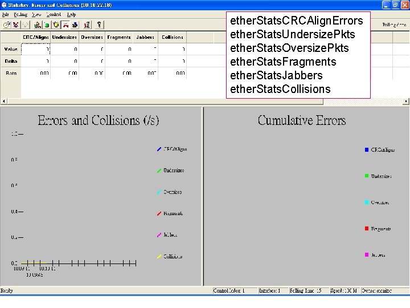Screen dimensions: 410x308
Task: Click the Undersizes Value cell
Action: [64, 49]
